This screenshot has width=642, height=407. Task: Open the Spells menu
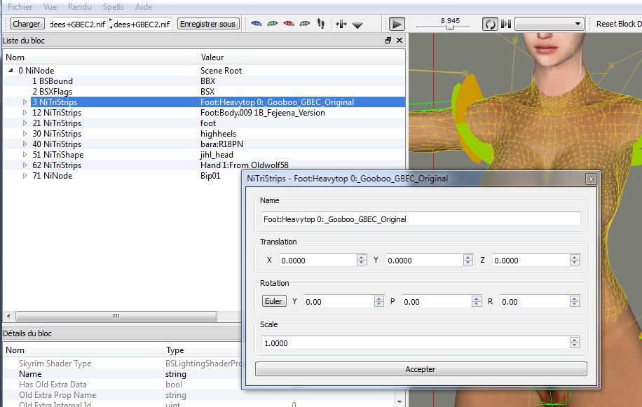[x=114, y=6]
